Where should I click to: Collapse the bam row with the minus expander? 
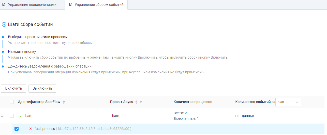(2, 116)
